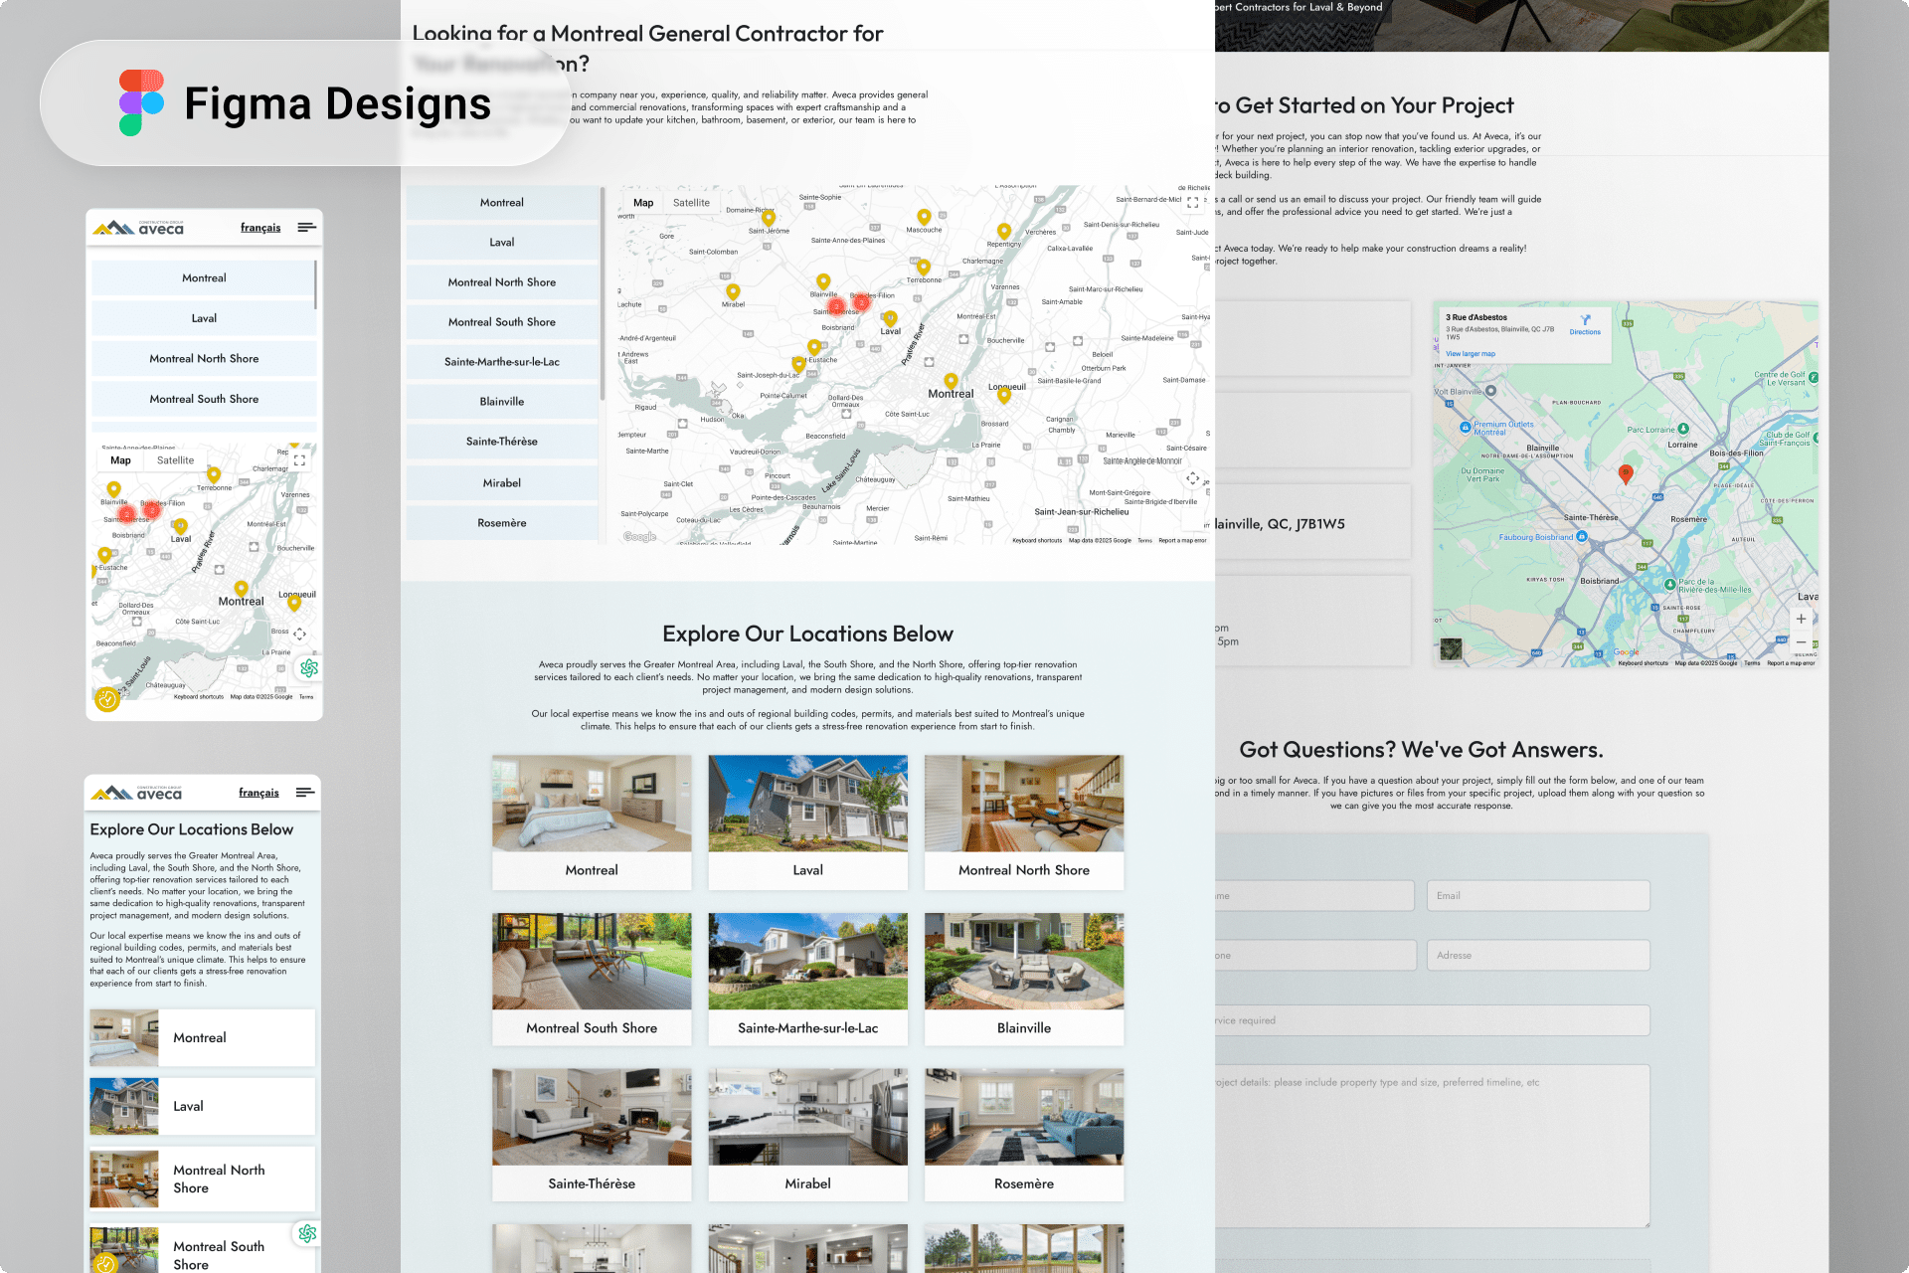Open the Laval location card thumbnail

(807, 804)
